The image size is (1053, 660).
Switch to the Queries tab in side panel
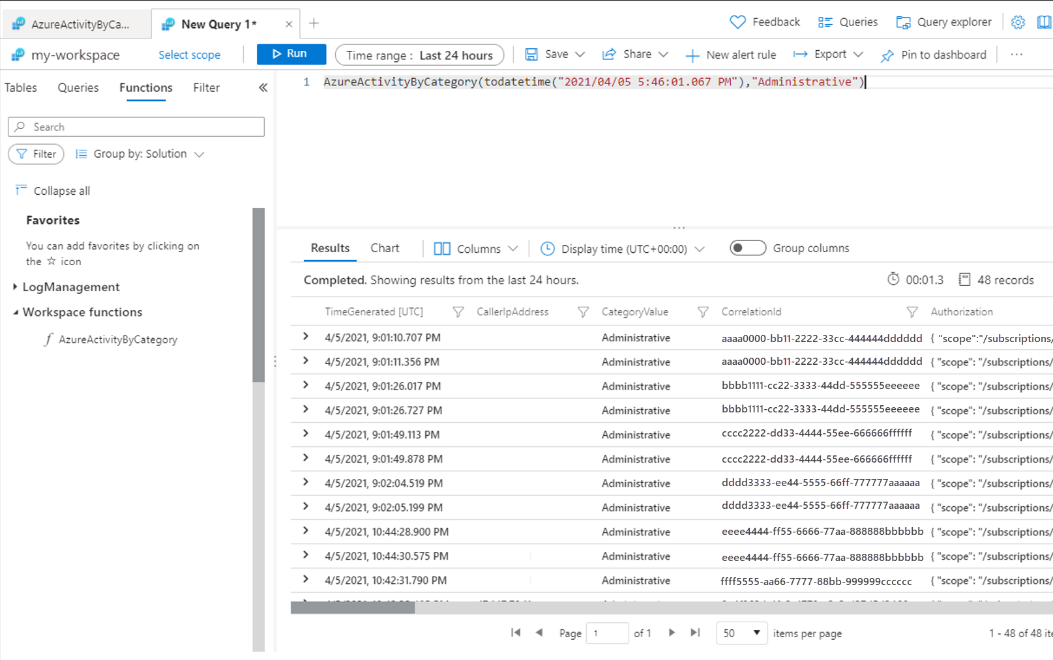78,87
